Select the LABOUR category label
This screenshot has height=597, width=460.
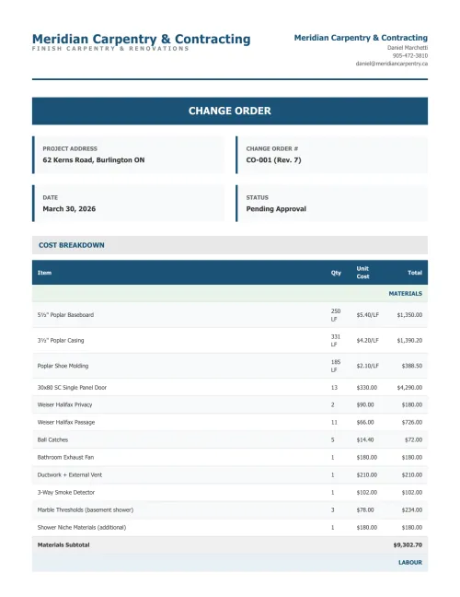[x=410, y=562]
